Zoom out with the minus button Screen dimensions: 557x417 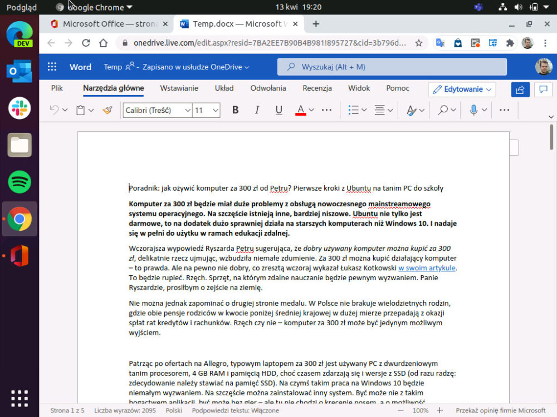pos(400,411)
